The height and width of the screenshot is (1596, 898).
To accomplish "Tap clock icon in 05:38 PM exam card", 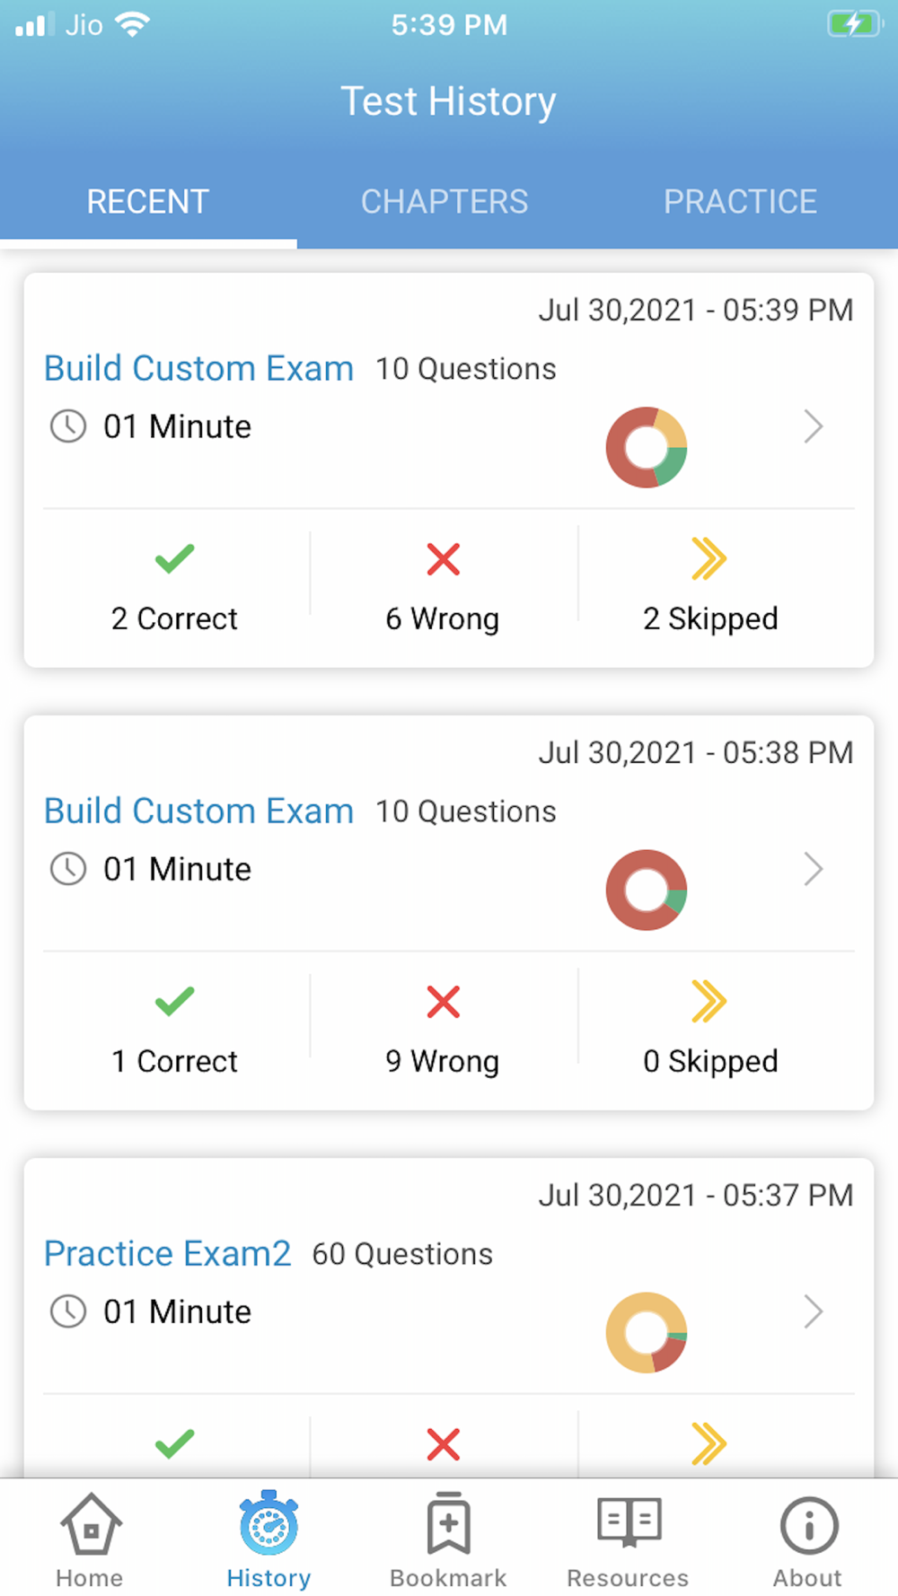I will (68, 869).
